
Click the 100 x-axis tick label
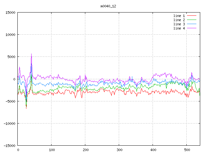click(51, 150)
